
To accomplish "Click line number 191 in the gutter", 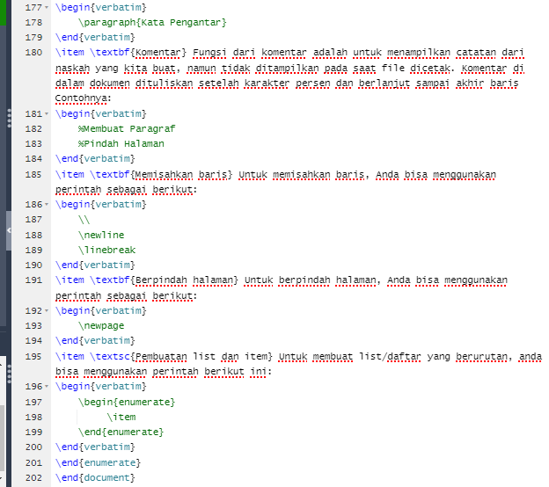I will (x=33, y=280).
